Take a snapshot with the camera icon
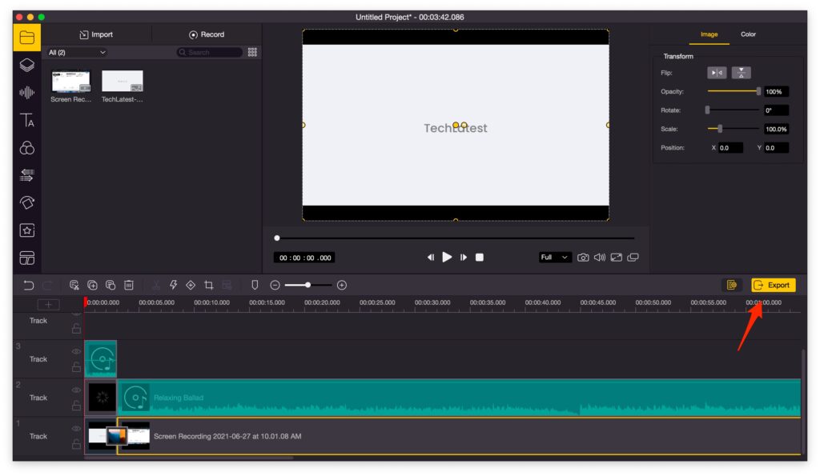This screenshot has height=476, width=820. pyautogui.click(x=583, y=258)
